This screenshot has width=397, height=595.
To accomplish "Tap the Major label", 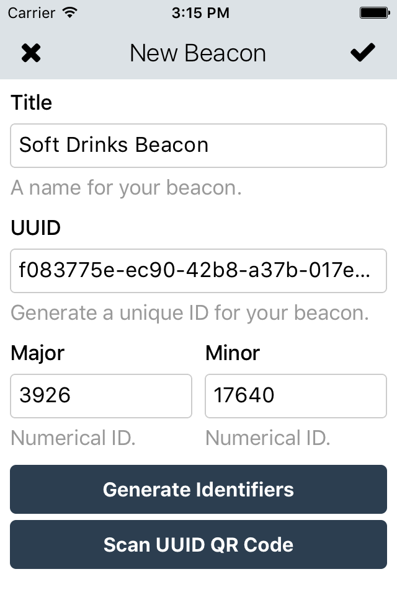I will tap(38, 353).
